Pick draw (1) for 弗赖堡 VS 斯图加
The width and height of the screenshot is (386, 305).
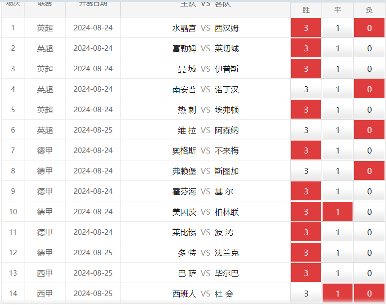338,170
